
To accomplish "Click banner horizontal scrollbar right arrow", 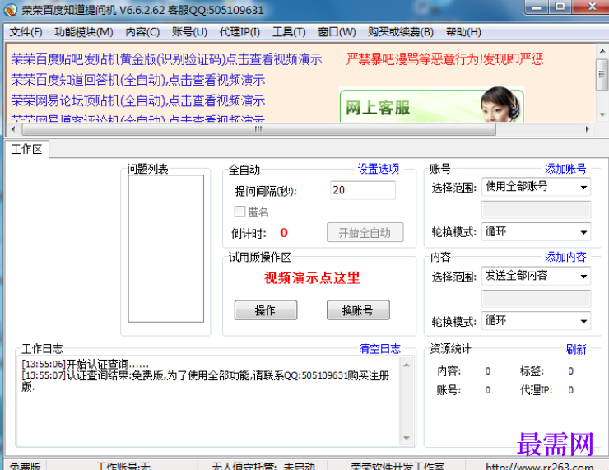I will click(x=588, y=129).
